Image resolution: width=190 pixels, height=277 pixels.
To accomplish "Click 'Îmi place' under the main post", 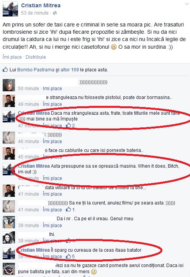I will 12,57.
